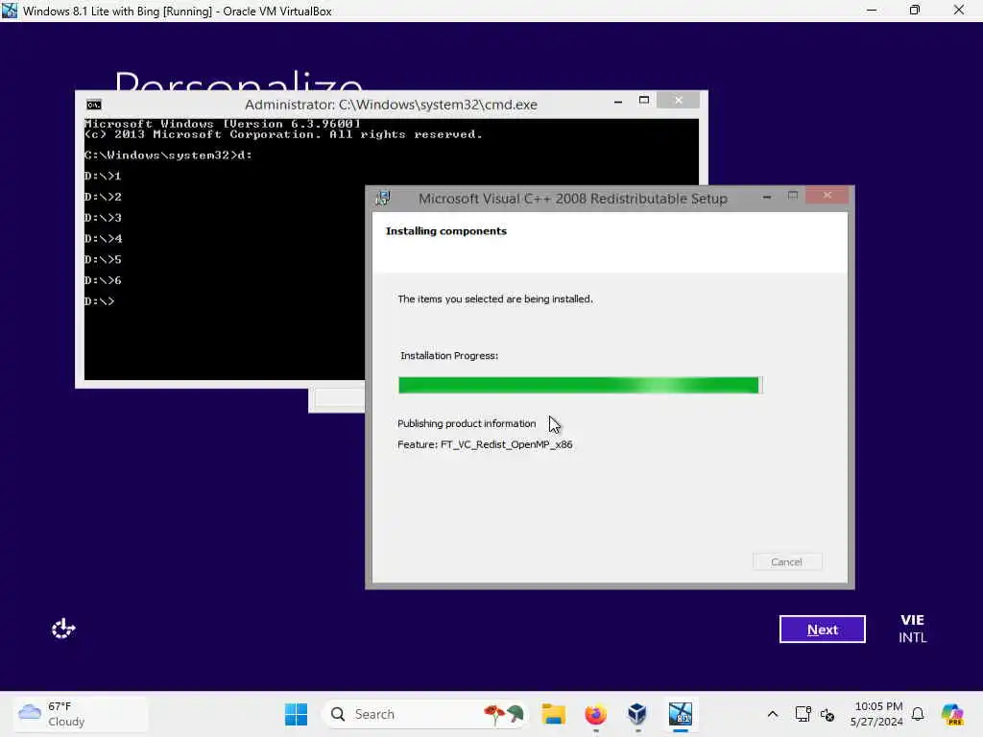The width and height of the screenshot is (983, 737).
Task: Click the Next button on the Personalize screen
Action: 822,630
